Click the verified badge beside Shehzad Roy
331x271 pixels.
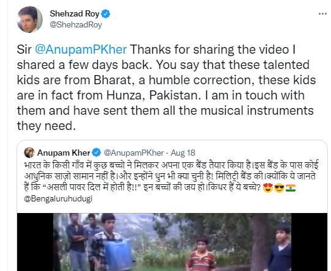coord(106,14)
